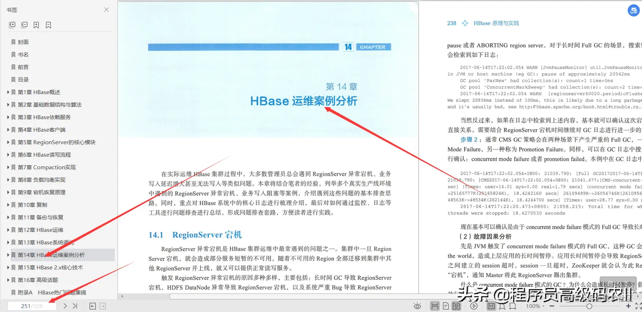Click the floating circular tool icon top right
This screenshot has height=312, width=642.
(634, 10)
